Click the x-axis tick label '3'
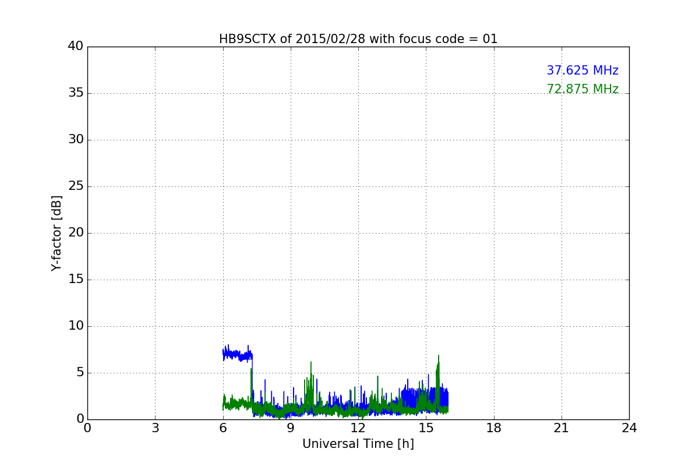 coord(155,428)
